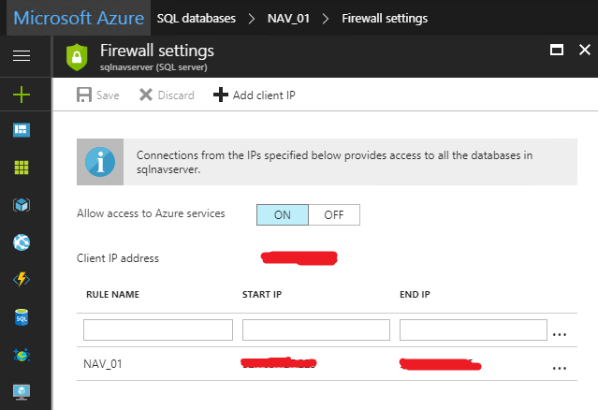Go to SQL databases breadcrumb

click(x=197, y=18)
